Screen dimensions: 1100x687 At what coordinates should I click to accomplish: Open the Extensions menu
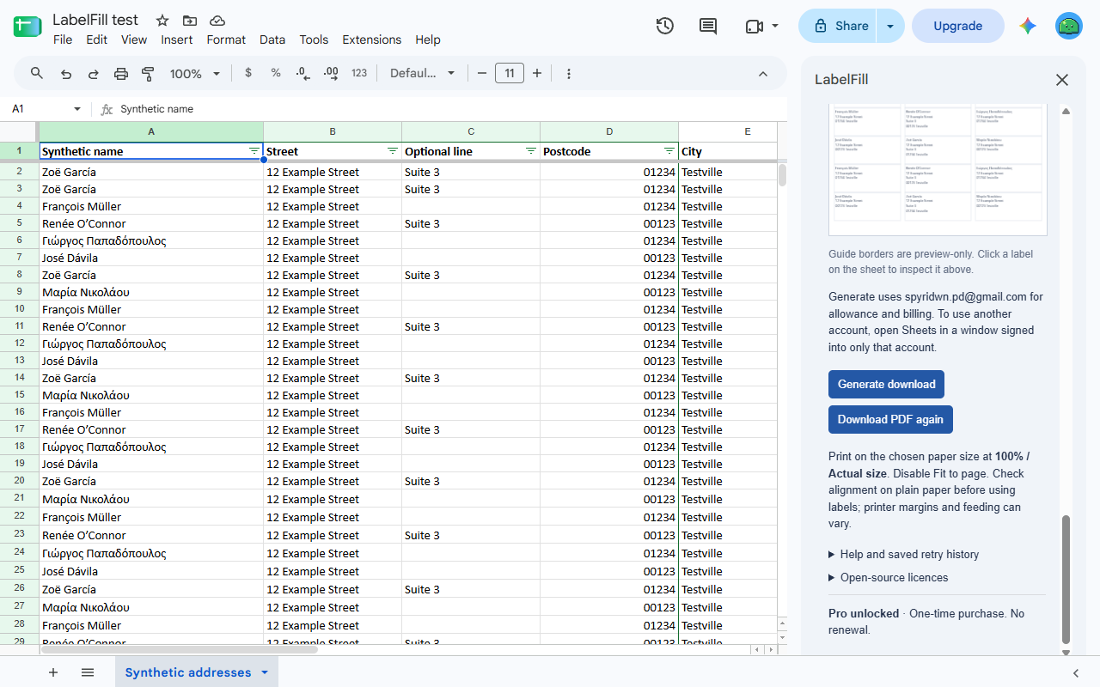[x=372, y=40]
